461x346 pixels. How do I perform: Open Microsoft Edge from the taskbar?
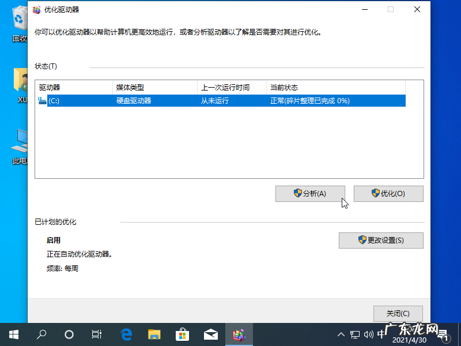tap(126, 334)
